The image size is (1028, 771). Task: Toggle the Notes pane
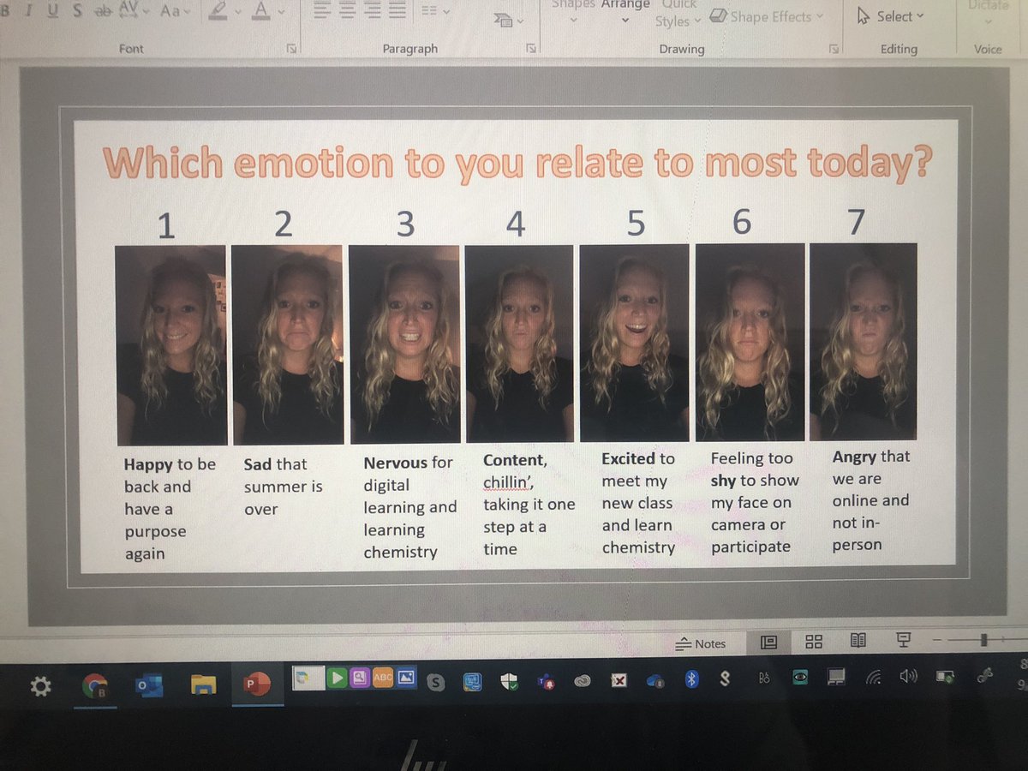tap(701, 643)
